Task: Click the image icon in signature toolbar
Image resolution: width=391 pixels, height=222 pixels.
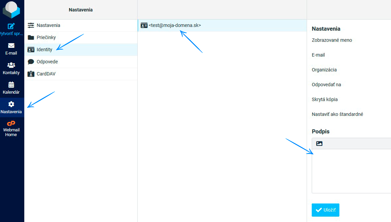Action: 319,144
